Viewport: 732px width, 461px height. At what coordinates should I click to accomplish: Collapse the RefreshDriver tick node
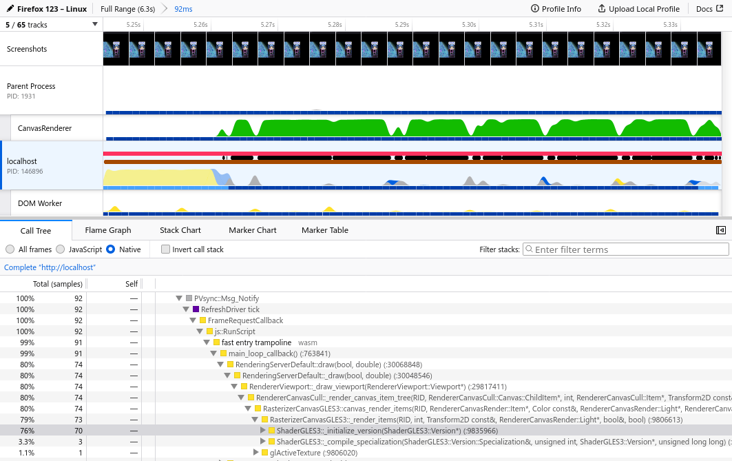click(x=186, y=309)
